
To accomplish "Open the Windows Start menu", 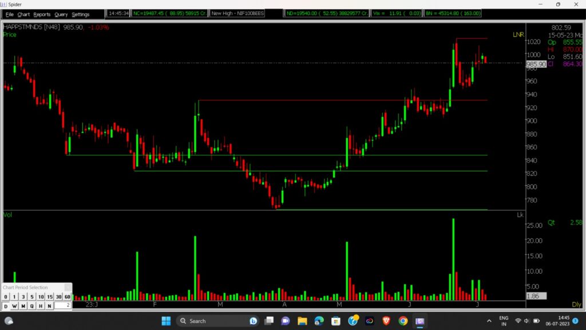I will tap(166, 321).
